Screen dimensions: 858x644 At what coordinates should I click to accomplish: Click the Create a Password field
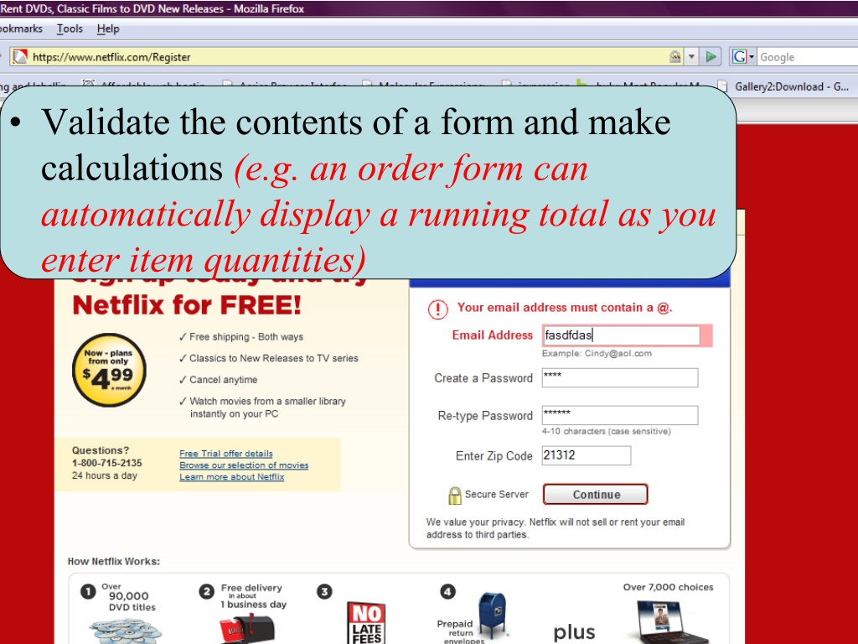[620, 378]
